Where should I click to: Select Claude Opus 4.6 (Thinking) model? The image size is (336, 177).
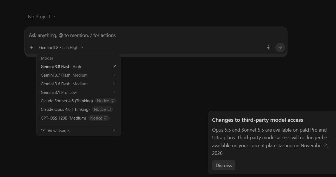(x=79, y=109)
